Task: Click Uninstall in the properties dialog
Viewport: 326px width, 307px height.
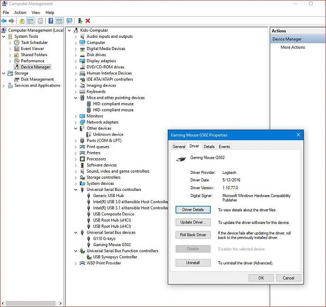Action: [193, 263]
